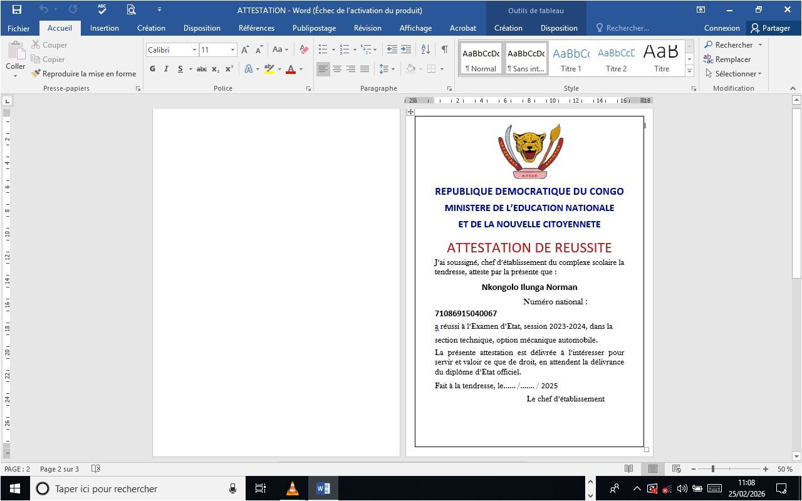Click the Partager share button
Image resolution: width=802 pixels, height=501 pixels.
[x=770, y=28]
